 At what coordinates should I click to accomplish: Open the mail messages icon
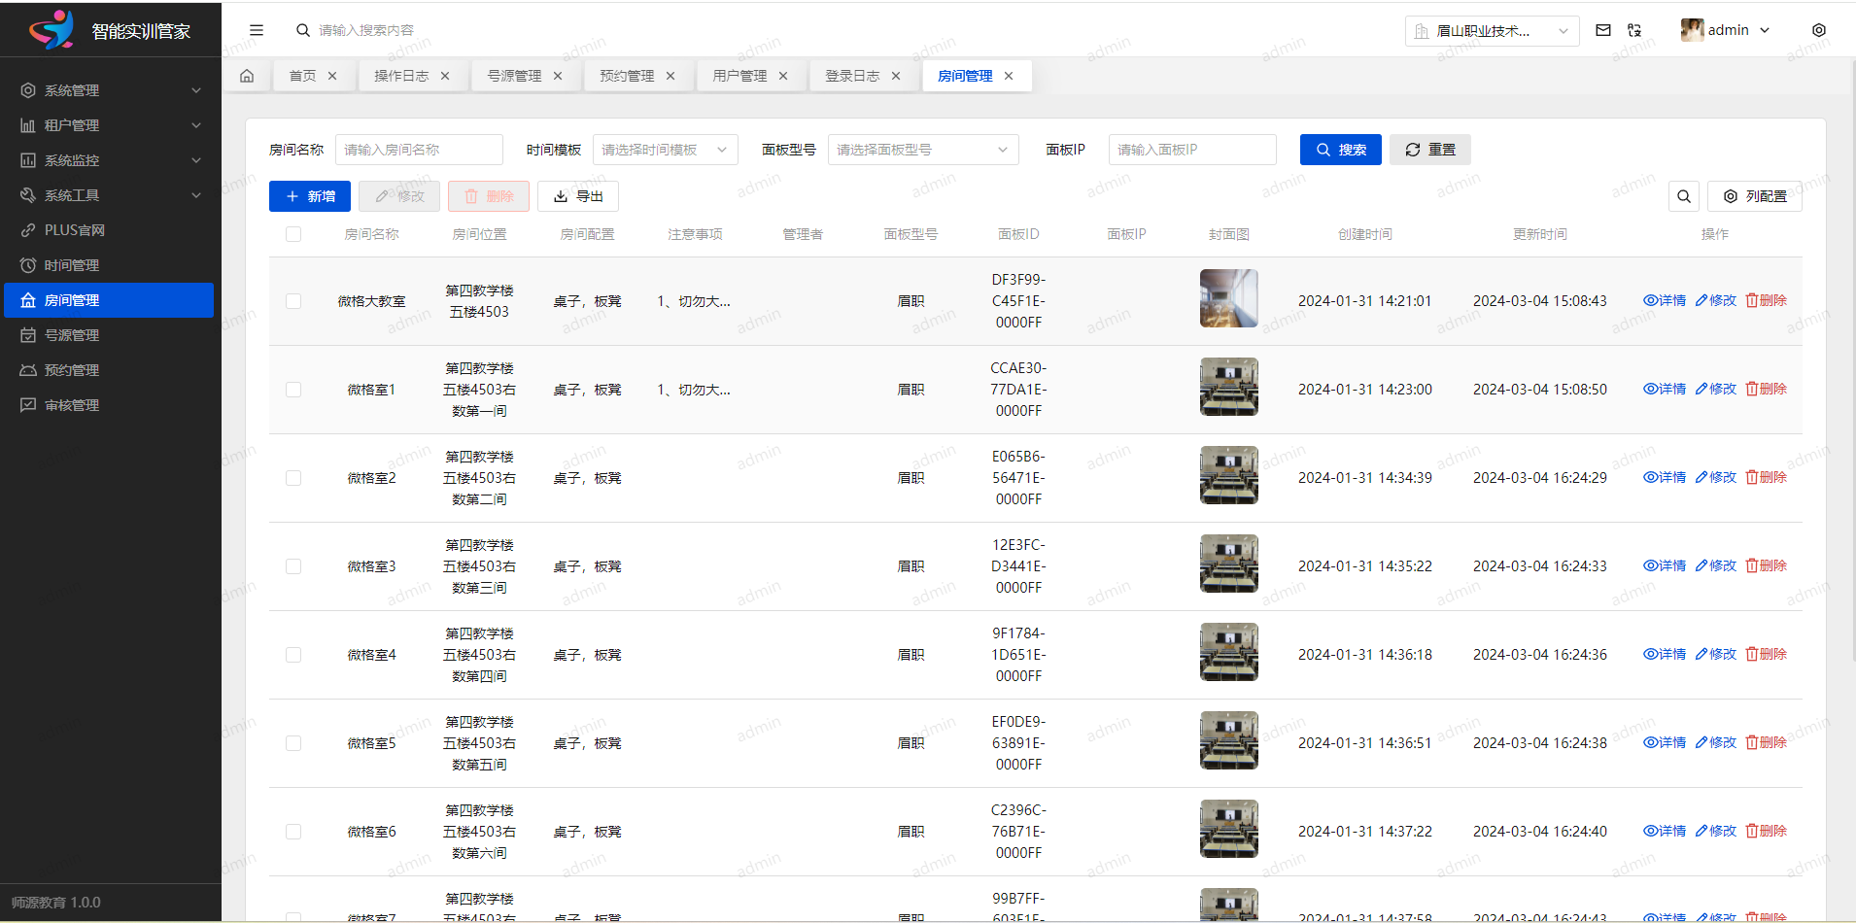[1603, 30]
